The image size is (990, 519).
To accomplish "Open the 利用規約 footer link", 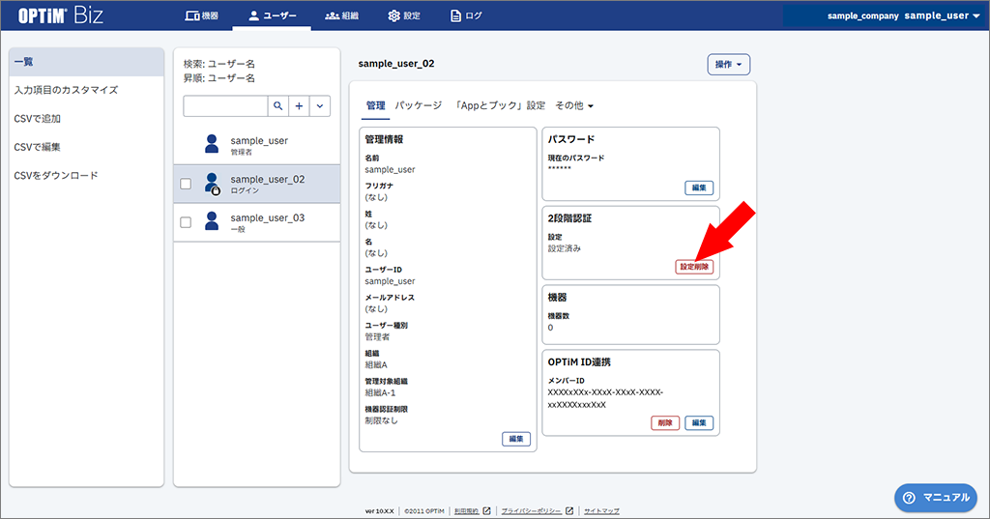I will 472,511.
